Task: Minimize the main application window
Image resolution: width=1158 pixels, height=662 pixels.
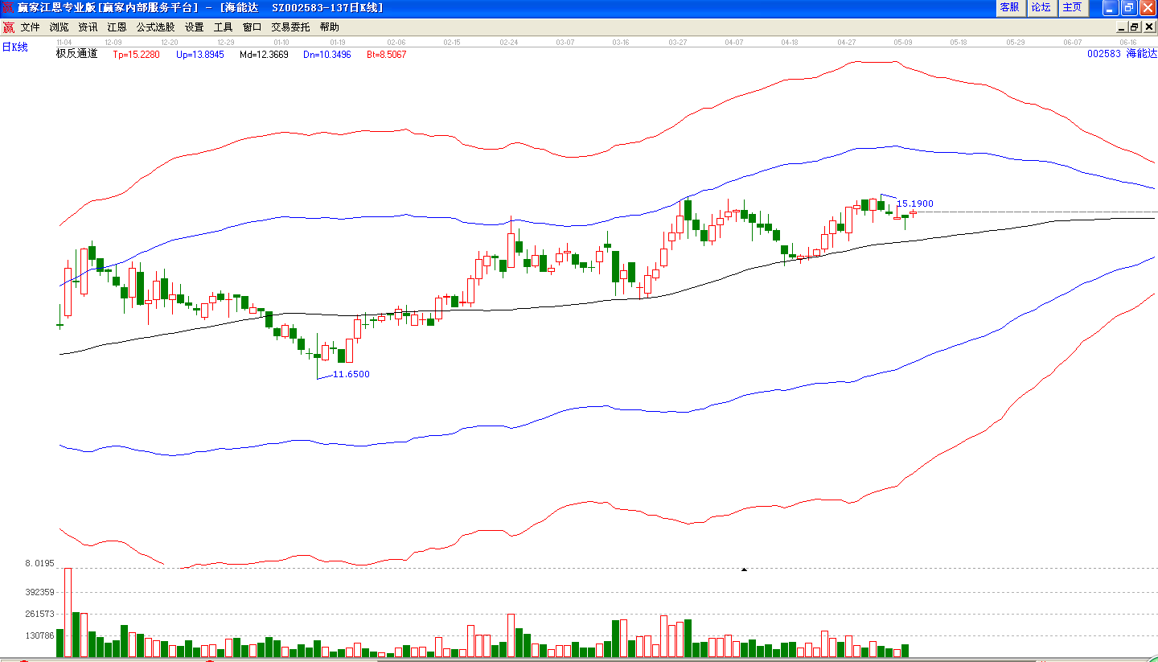Action: 1111,8
